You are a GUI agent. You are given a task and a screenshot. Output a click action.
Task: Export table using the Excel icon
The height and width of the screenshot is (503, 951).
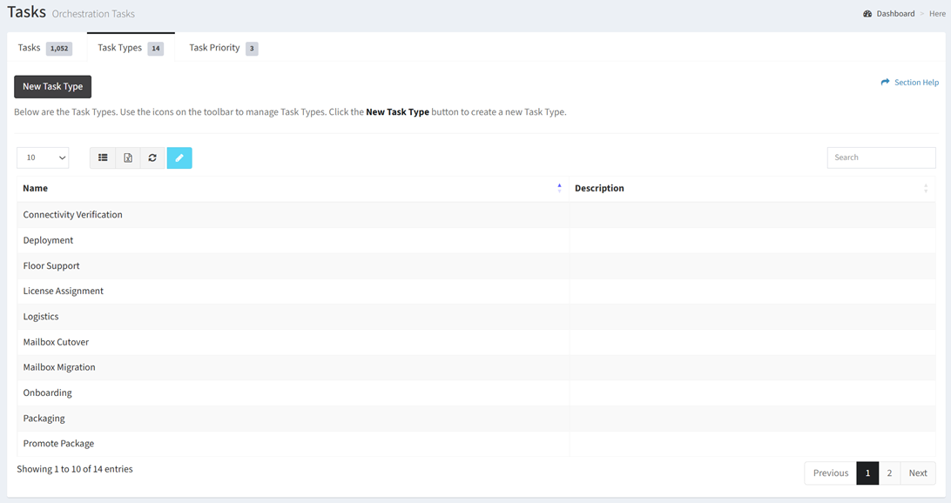(128, 158)
